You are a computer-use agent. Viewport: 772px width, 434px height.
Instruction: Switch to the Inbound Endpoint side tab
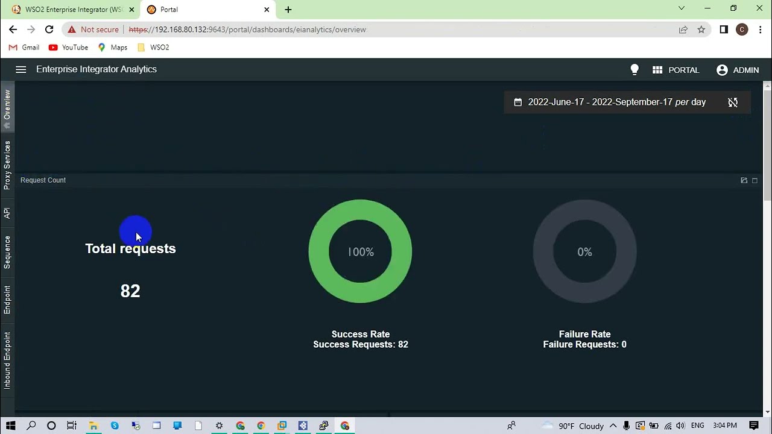[7, 360]
